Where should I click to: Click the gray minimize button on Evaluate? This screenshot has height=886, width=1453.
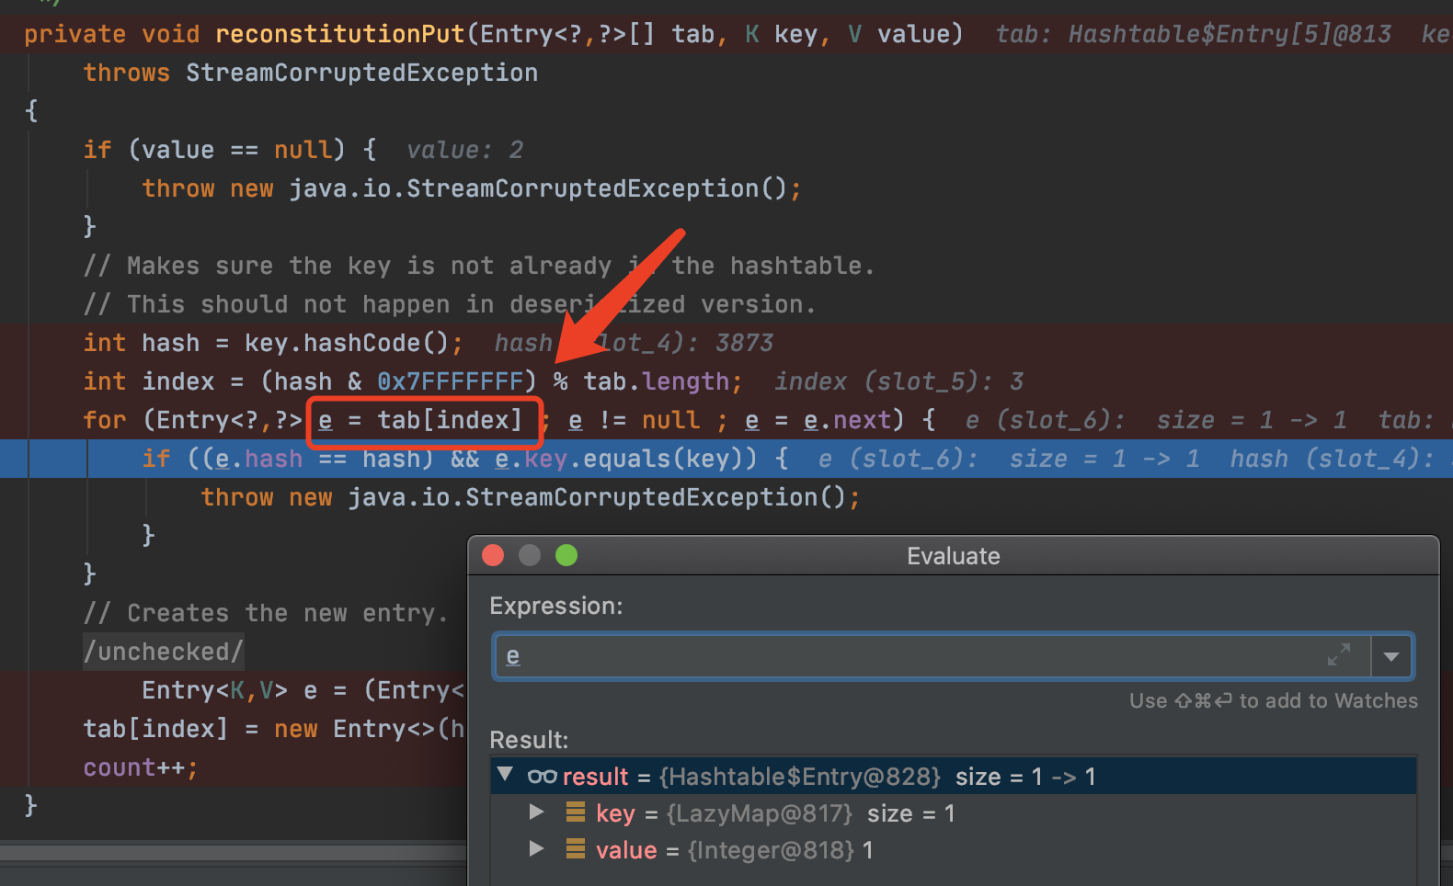(x=530, y=555)
